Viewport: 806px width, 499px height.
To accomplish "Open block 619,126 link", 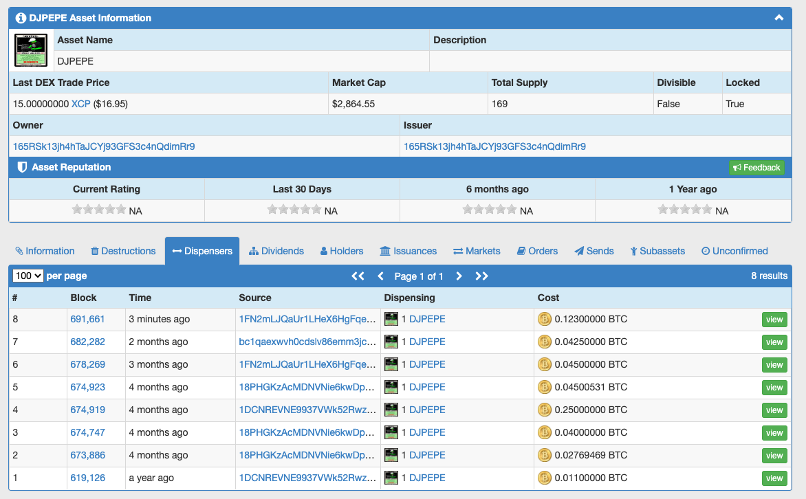I will [x=87, y=478].
